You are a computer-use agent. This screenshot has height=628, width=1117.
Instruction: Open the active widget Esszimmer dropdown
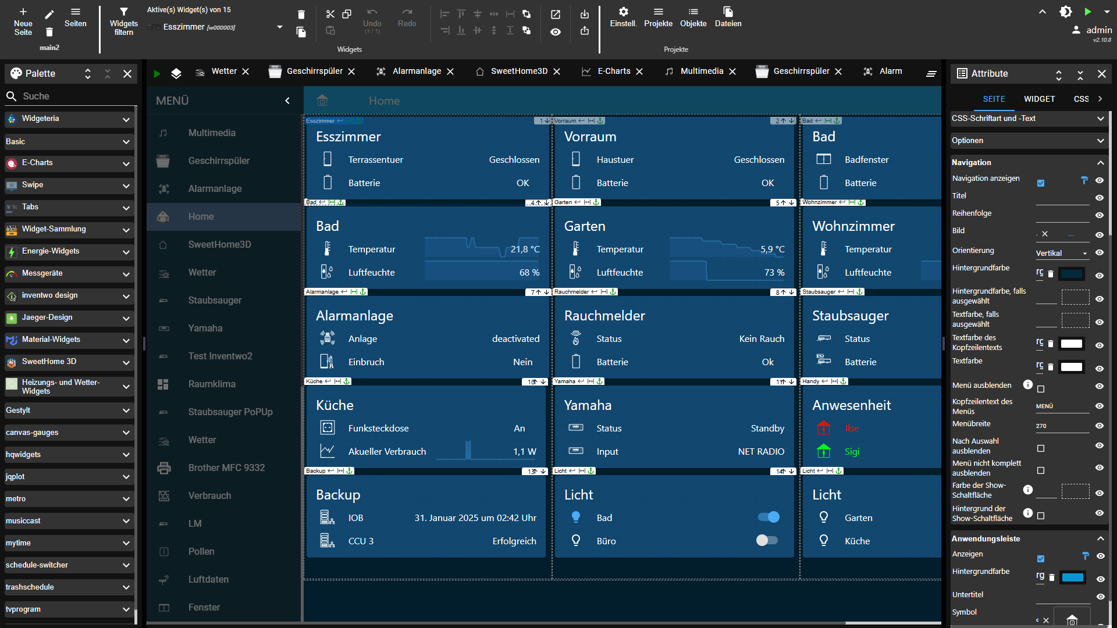[280, 27]
